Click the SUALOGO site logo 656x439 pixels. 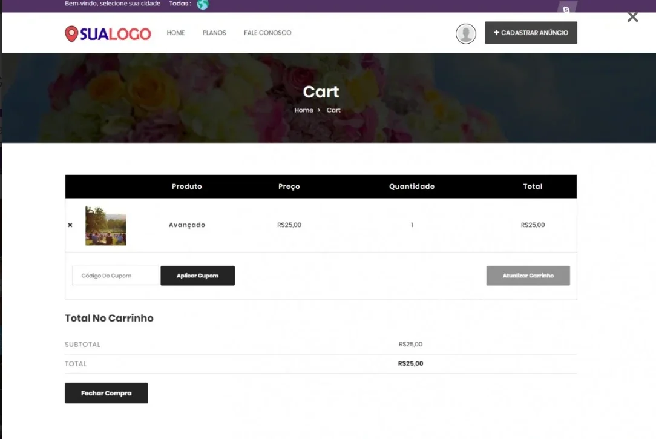108,34
